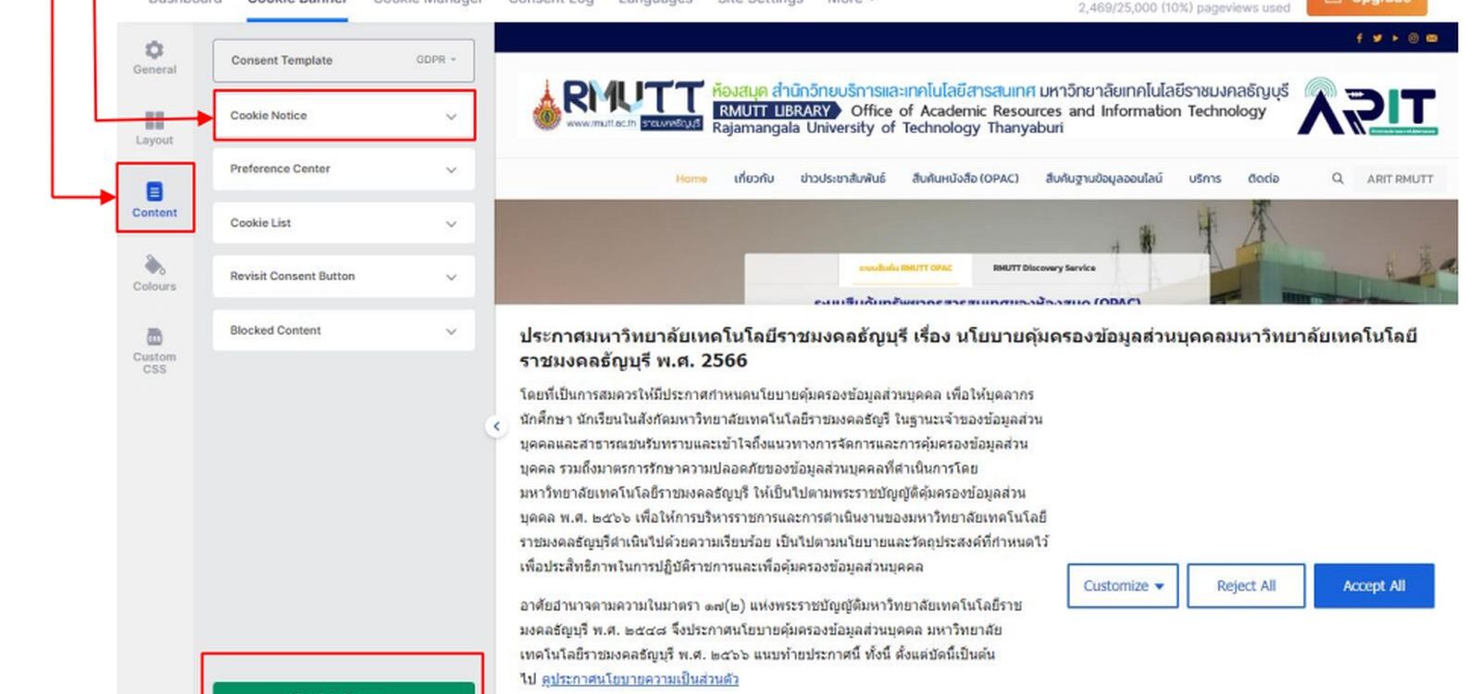Click the RMUTT LIBRARY badge in header
1481x694 pixels.
tap(776, 111)
